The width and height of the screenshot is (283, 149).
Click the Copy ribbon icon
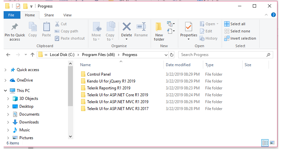click(33, 27)
